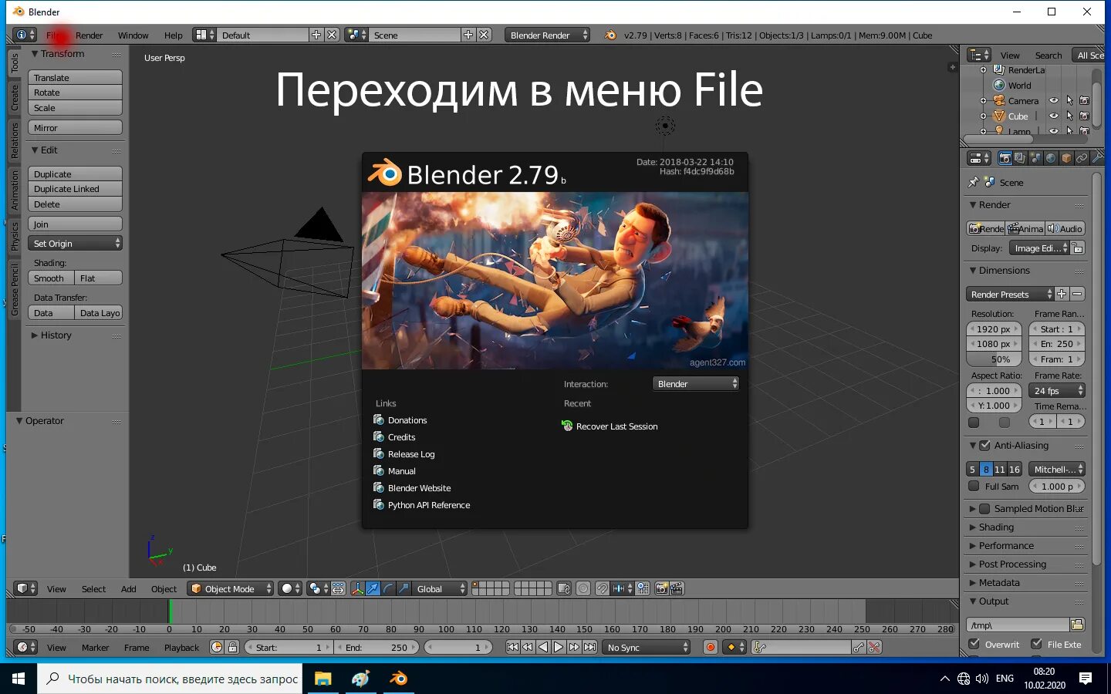Click the pivot point selector icon
Screen dimensions: 1111x694
point(317,588)
